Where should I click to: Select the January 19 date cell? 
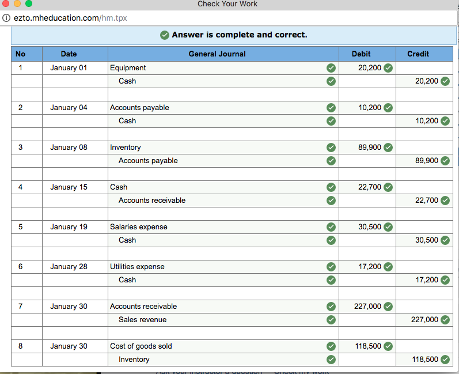coord(75,227)
